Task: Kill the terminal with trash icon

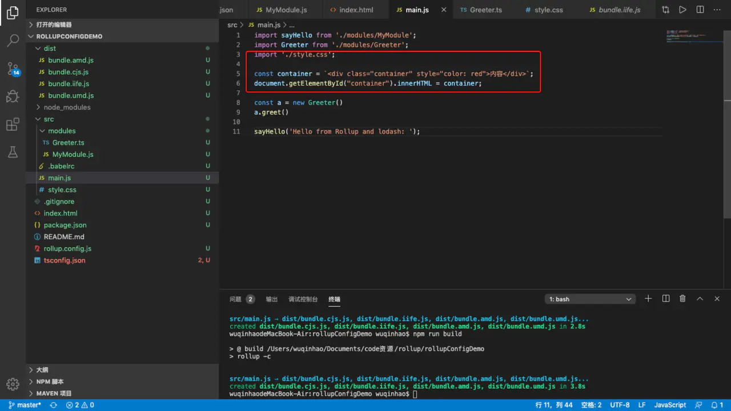Action: [x=682, y=299]
